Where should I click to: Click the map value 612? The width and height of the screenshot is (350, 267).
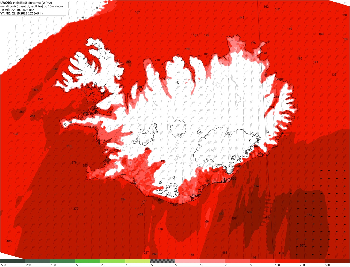tap(161, 200)
